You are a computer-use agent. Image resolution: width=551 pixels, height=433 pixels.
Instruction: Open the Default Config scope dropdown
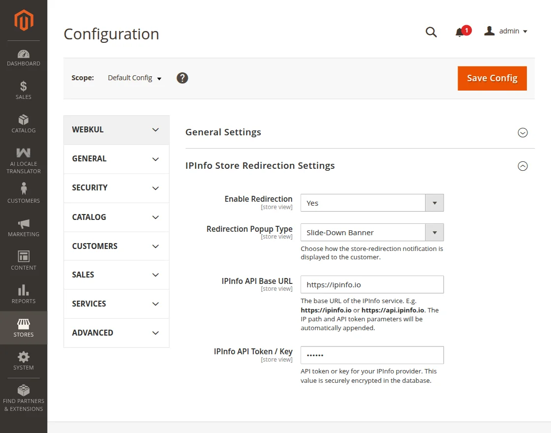[135, 78]
